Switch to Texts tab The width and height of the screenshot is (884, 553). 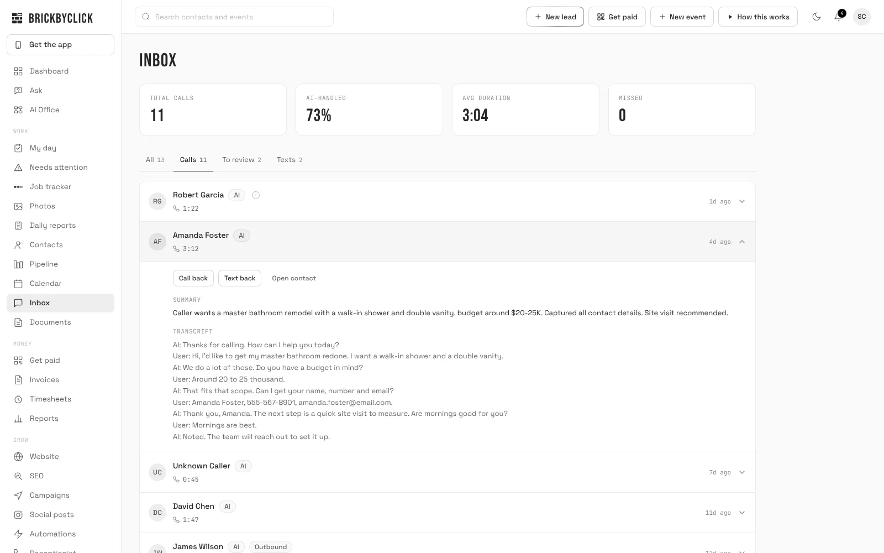click(x=290, y=160)
